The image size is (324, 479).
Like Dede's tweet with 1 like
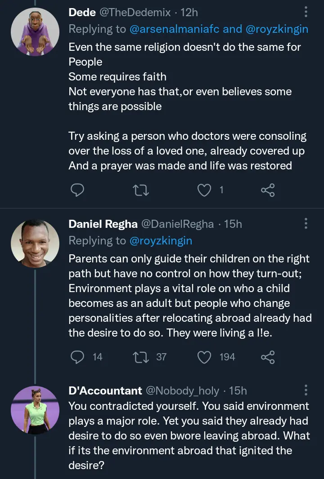tap(205, 191)
